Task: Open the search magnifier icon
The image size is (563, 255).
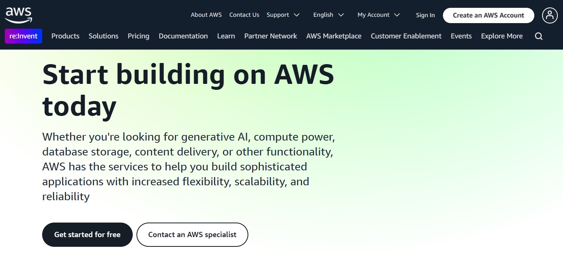Action: (x=539, y=36)
